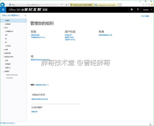Click the Office 365 世纪互联 header title
Screen dimensions: 154x126
tap(28, 10)
